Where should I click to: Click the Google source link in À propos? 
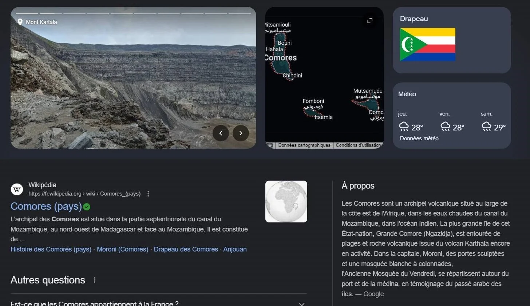pos(373,294)
